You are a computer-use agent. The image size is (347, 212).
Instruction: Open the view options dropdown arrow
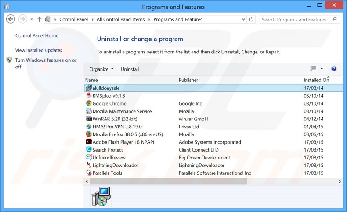[x=322, y=69]
